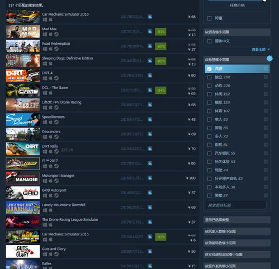This screenshot has width=279, height=269.
Task: Expand the 依操作系统缩小范围 filter section
Action: (237, 266)
